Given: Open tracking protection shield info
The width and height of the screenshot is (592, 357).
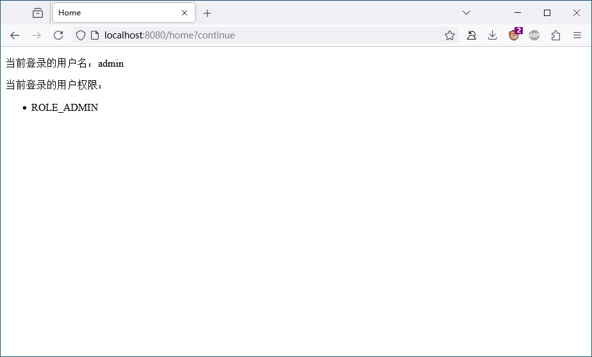Looking at the screenshot, I should pyautogui.click(x=81, y=35).
